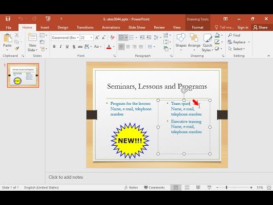Toggle strikethrough formatting
Image resolution: width=273 pixels, height=205 pixels.
80,47
